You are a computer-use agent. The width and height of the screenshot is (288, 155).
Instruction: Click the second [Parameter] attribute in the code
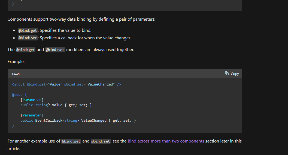tap(32, 115)
